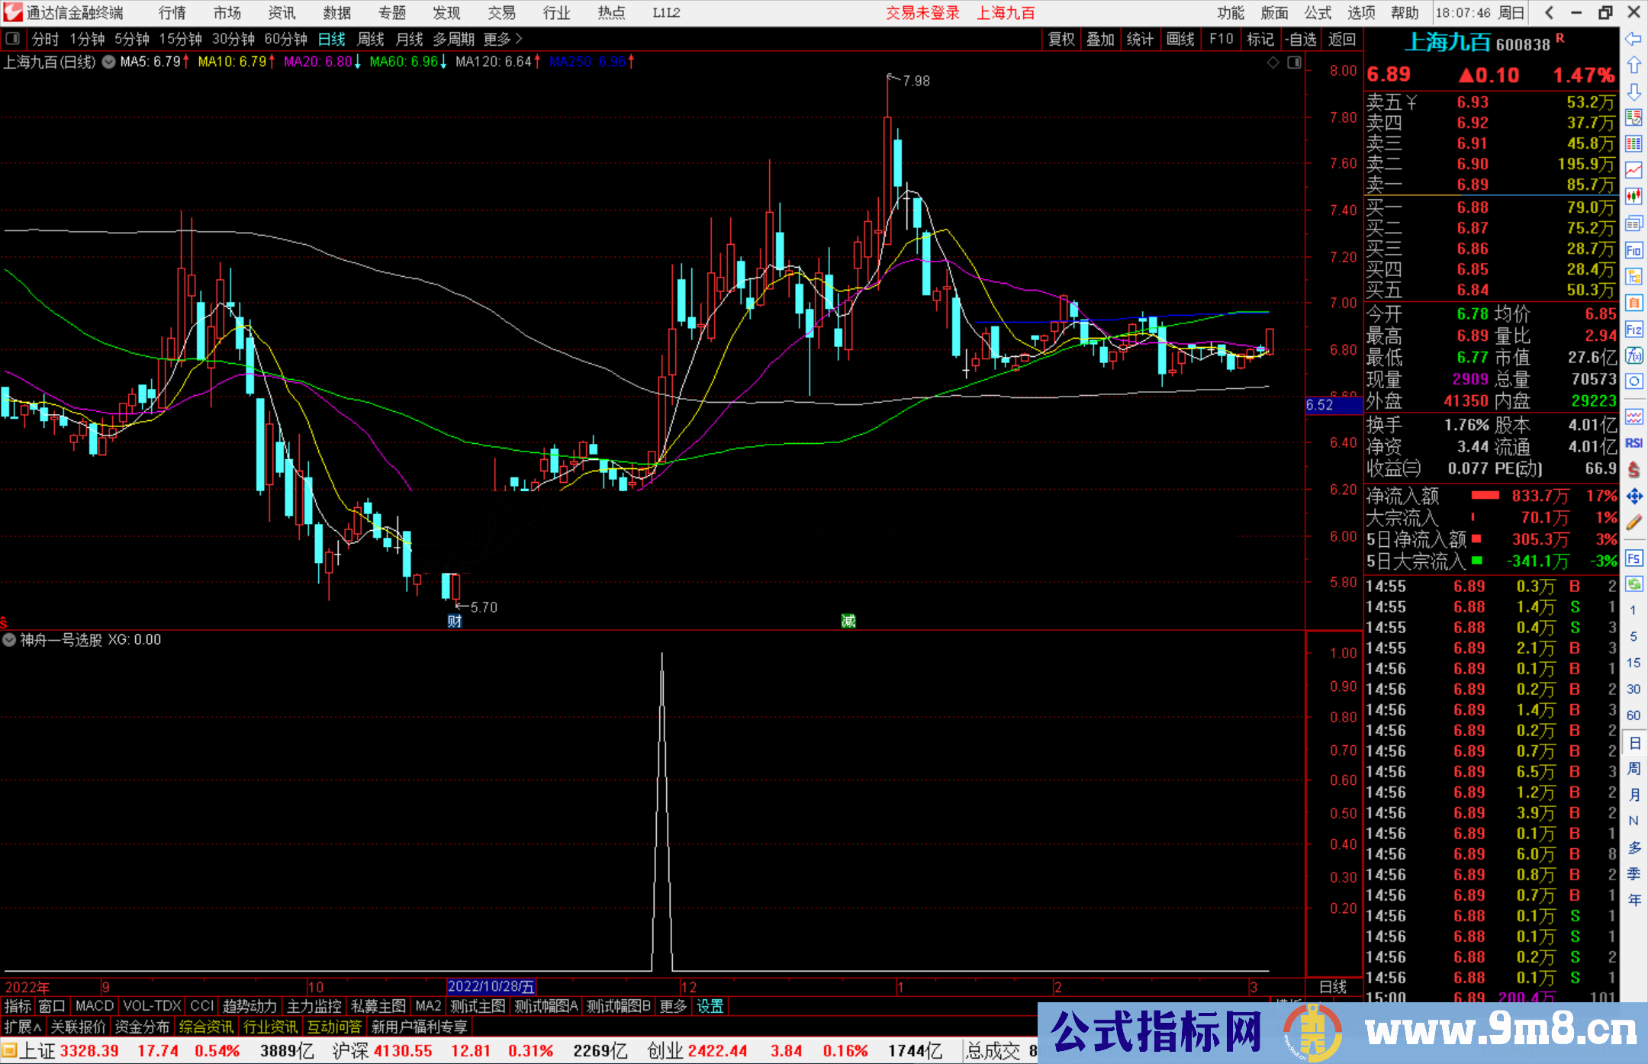Click the back arrow icon in right sidebar
Viewport: 1648px width, 1064px height.
(x=1633, y=39)
